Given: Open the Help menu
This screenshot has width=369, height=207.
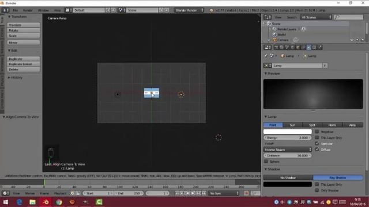Looking at the screenshot, I should pos(57,10).
